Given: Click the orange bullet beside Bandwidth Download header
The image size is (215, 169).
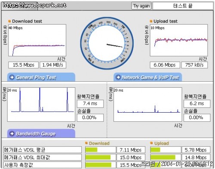Looking at the screenshot, I should [86, 143].
